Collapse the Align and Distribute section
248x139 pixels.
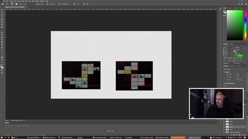click(x=224, y=83)
